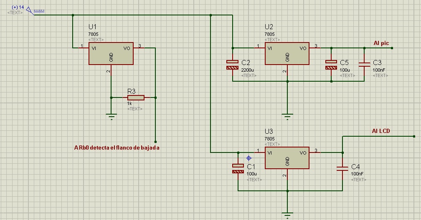Click the ground symbol below U2
Viewport: 421px width, 220px height.
[287, 116]
